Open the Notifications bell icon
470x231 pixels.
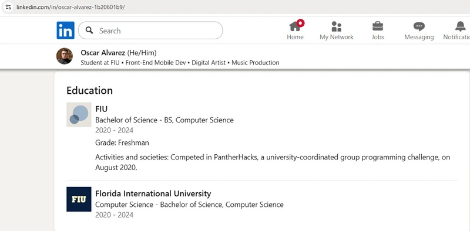(x=461, y=26)
